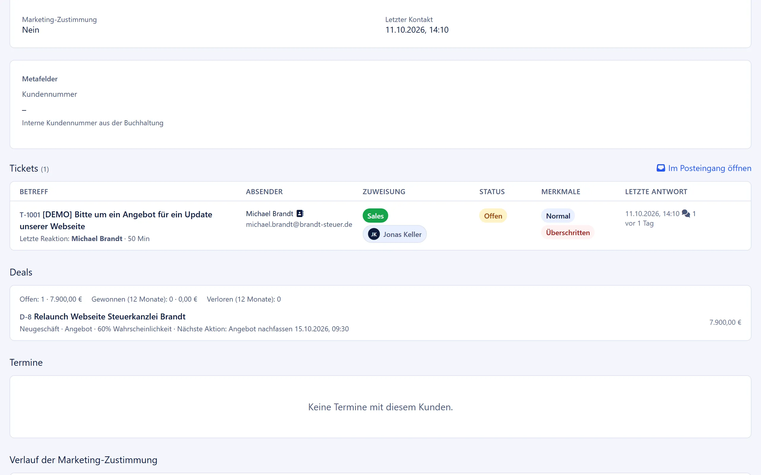Click Letzte Reaktion: Michael Brandt line
This screenshot has height=475, width=761.
[84, 238]
